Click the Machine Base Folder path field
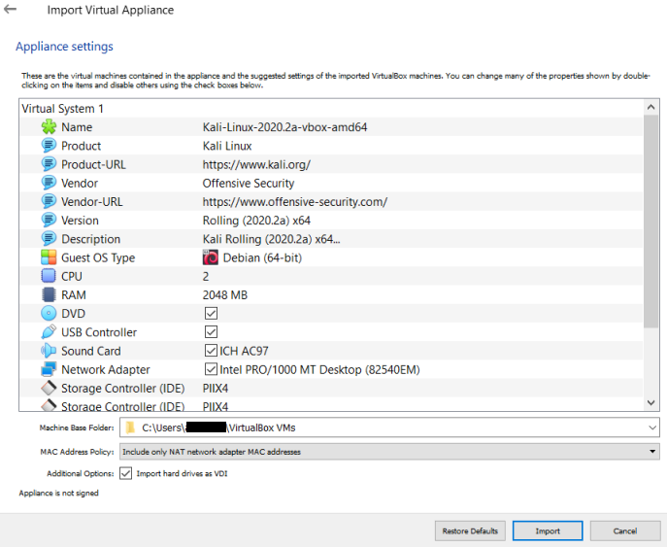Screen dimensions: 667x547 (x=389, y=427)
